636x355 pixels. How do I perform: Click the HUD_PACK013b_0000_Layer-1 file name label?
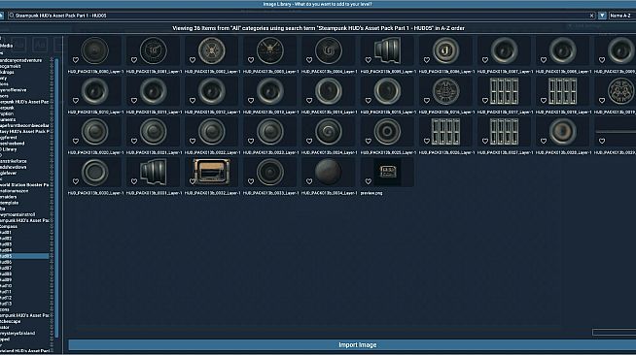coord(95,72)
